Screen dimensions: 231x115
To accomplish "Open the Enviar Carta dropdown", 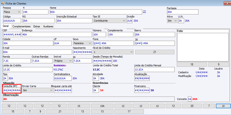I will coord(38,90).
